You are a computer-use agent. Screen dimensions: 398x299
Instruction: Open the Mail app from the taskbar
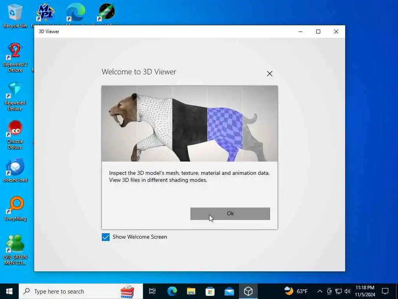pos(229,291)
